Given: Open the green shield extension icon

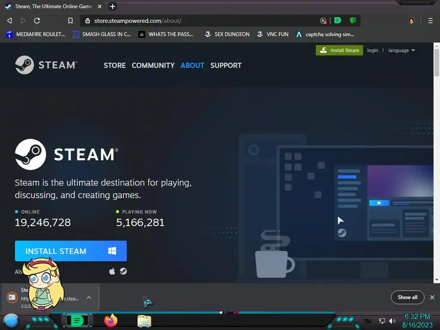Looking at the screenshot, I should (353, 21).
